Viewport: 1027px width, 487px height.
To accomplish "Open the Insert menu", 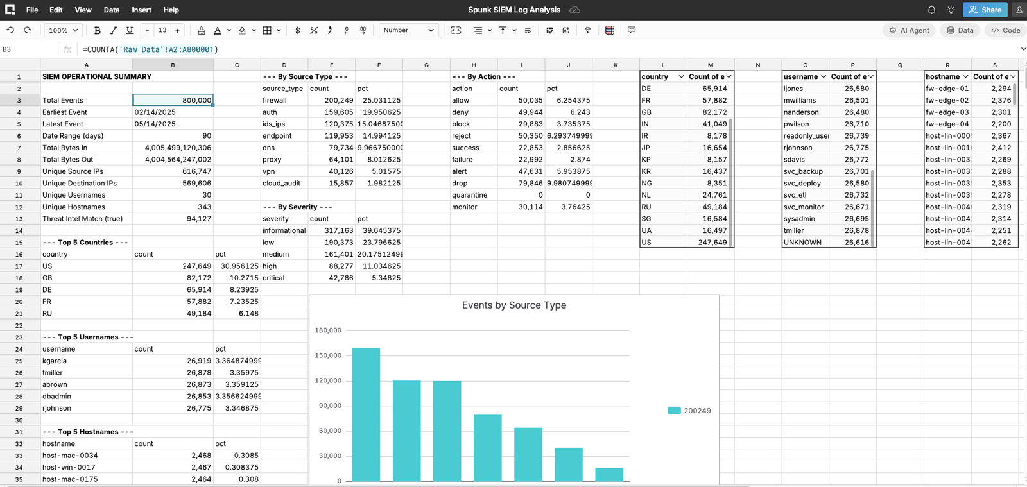I will click(x=142, y=10).
